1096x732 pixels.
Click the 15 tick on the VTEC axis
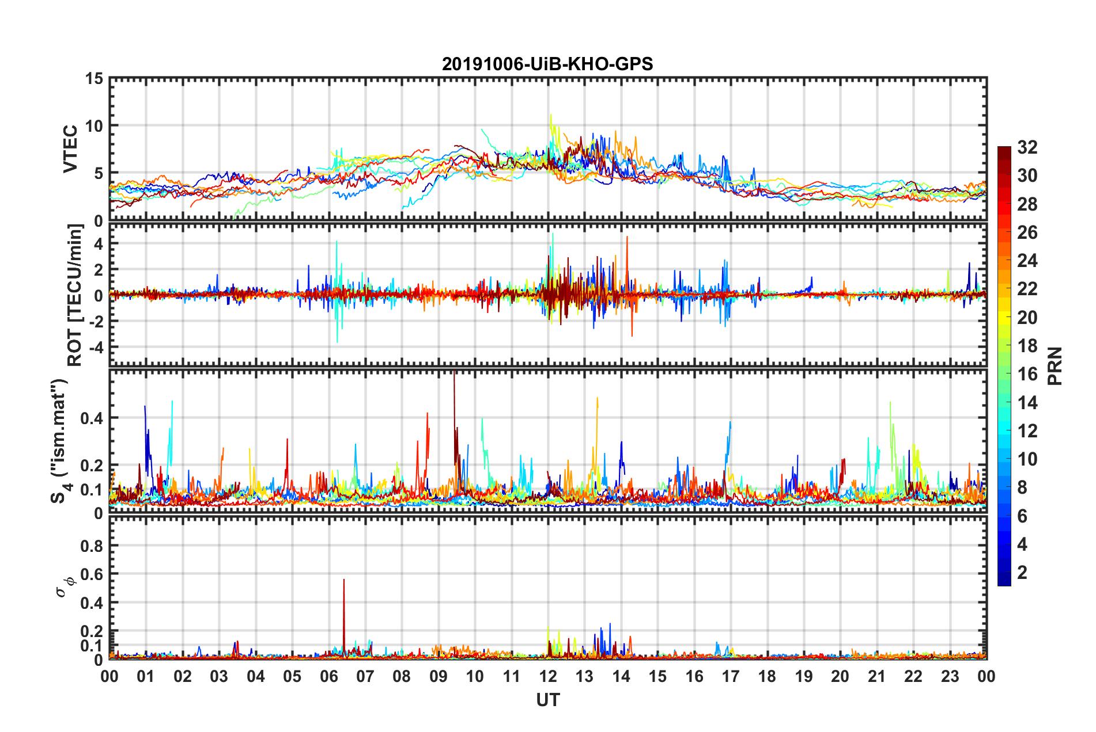click(x=95, y=79)
